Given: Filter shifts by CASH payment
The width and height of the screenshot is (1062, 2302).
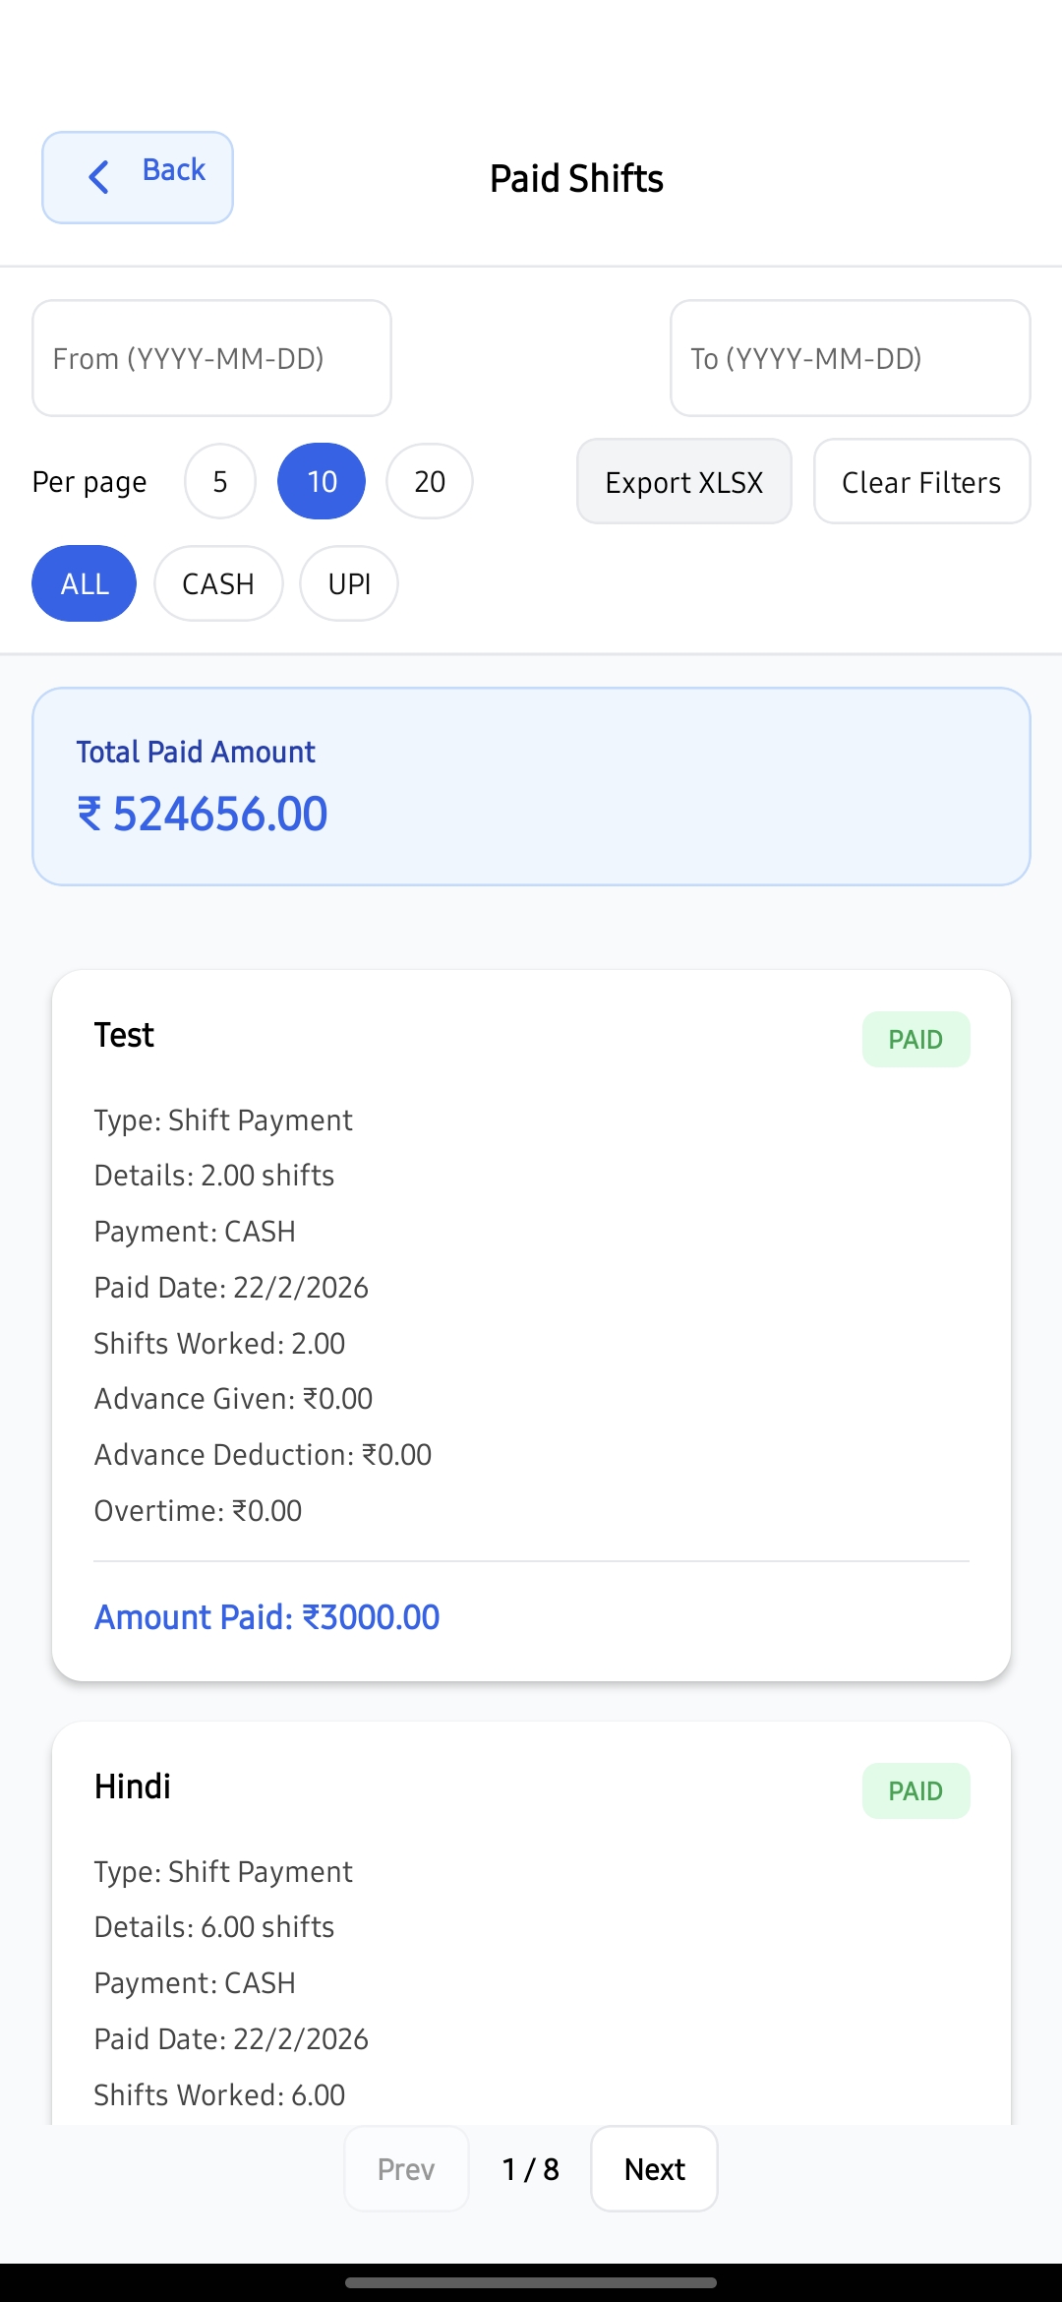Looking at the screenshot, I should click(218, 583).
